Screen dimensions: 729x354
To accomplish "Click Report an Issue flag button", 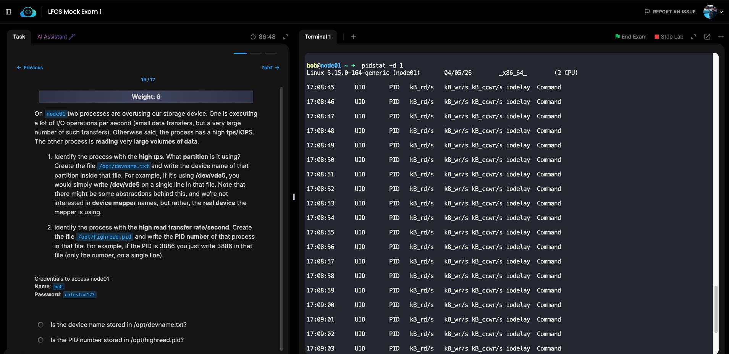I will pos(670,12).
